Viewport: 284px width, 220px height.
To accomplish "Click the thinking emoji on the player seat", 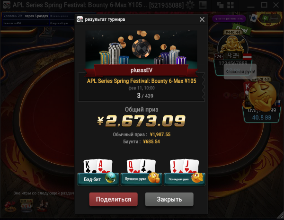I will [x=262, y=96].
